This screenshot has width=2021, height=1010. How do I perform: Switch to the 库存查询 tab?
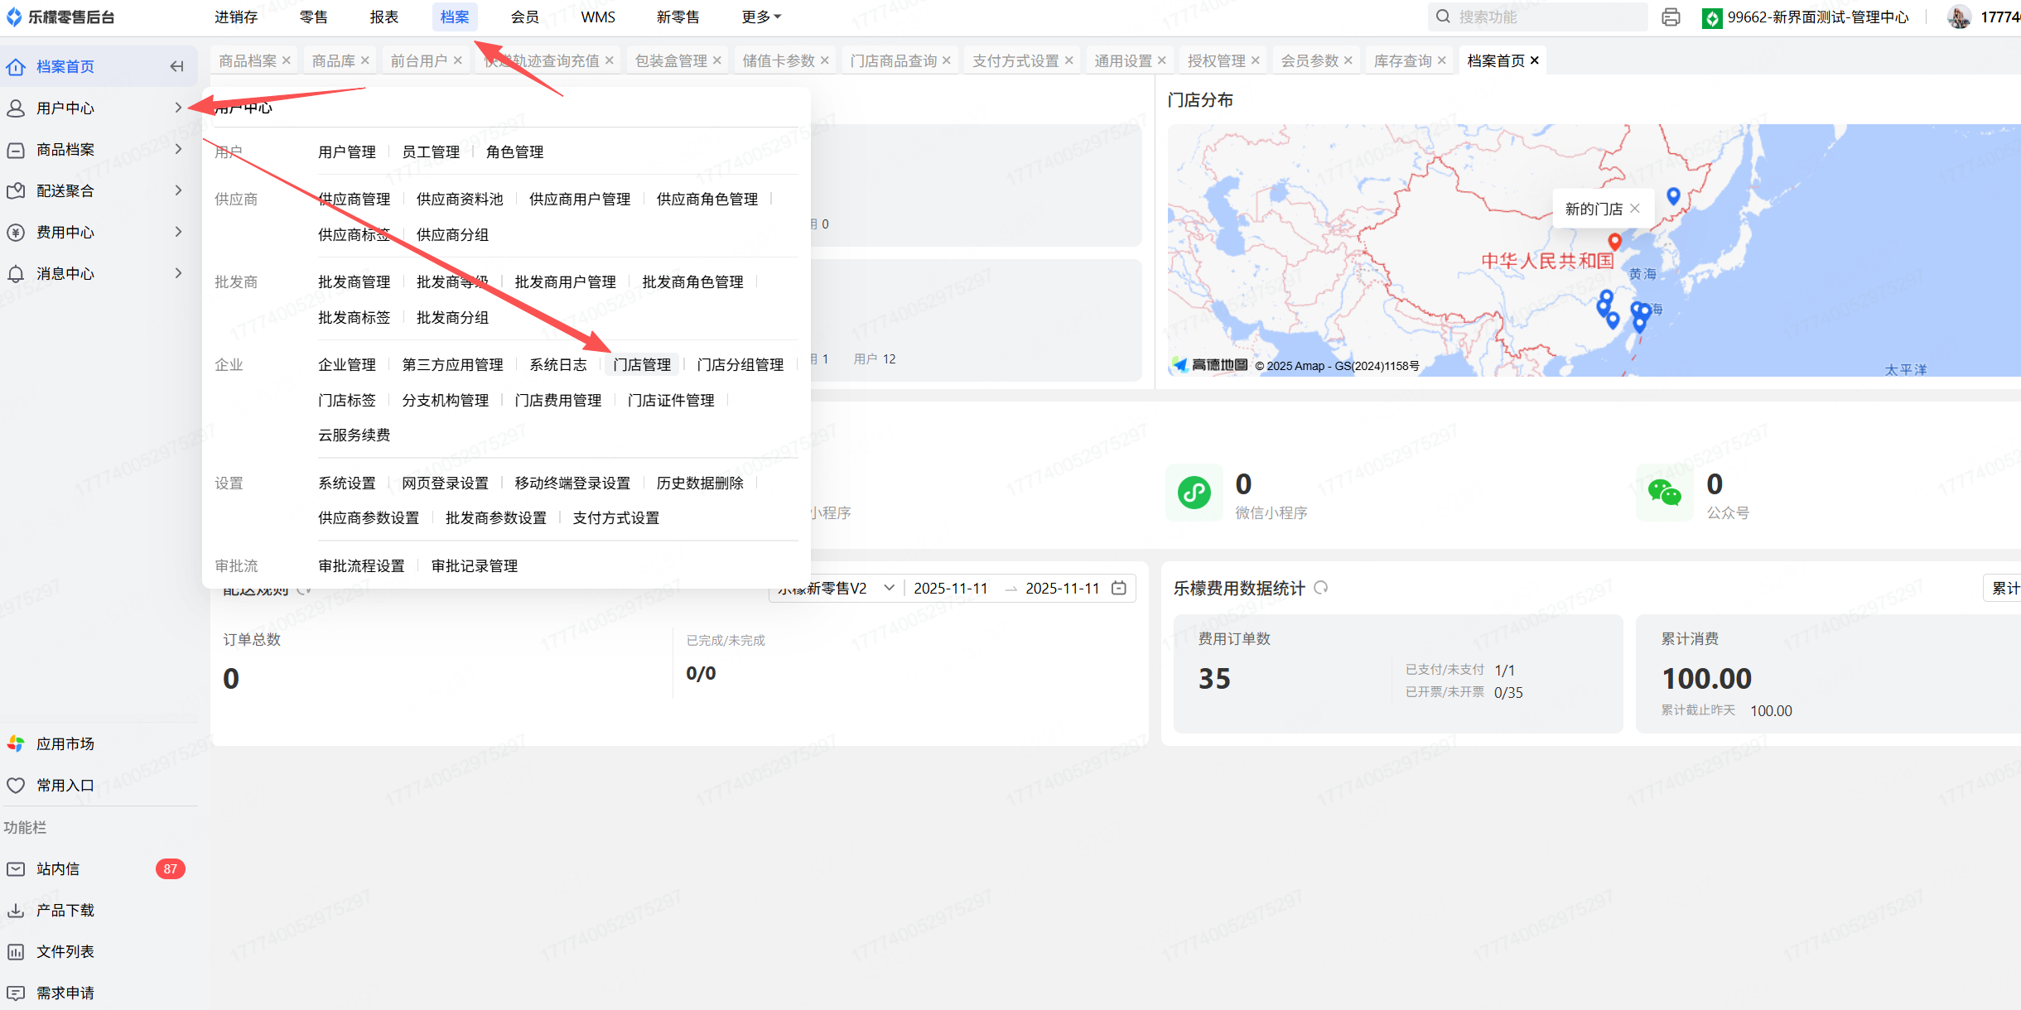1402,60
